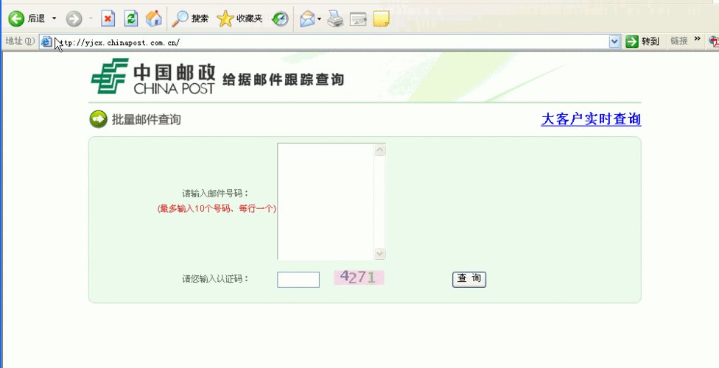This screenshot has height=368, width=719.
Task: Open the 大客户实时查询 link
Action: [591, 119]
